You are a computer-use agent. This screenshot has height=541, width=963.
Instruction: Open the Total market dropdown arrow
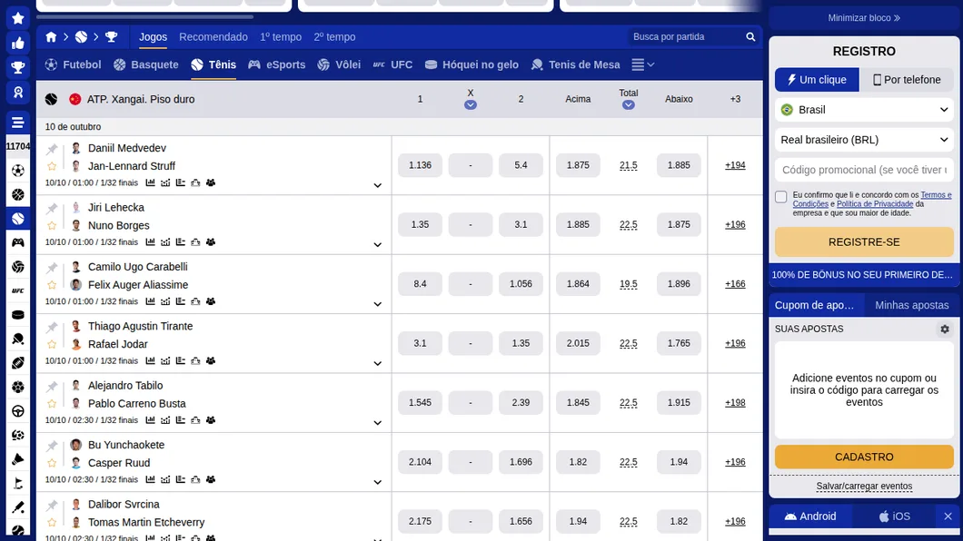(629, 105)
